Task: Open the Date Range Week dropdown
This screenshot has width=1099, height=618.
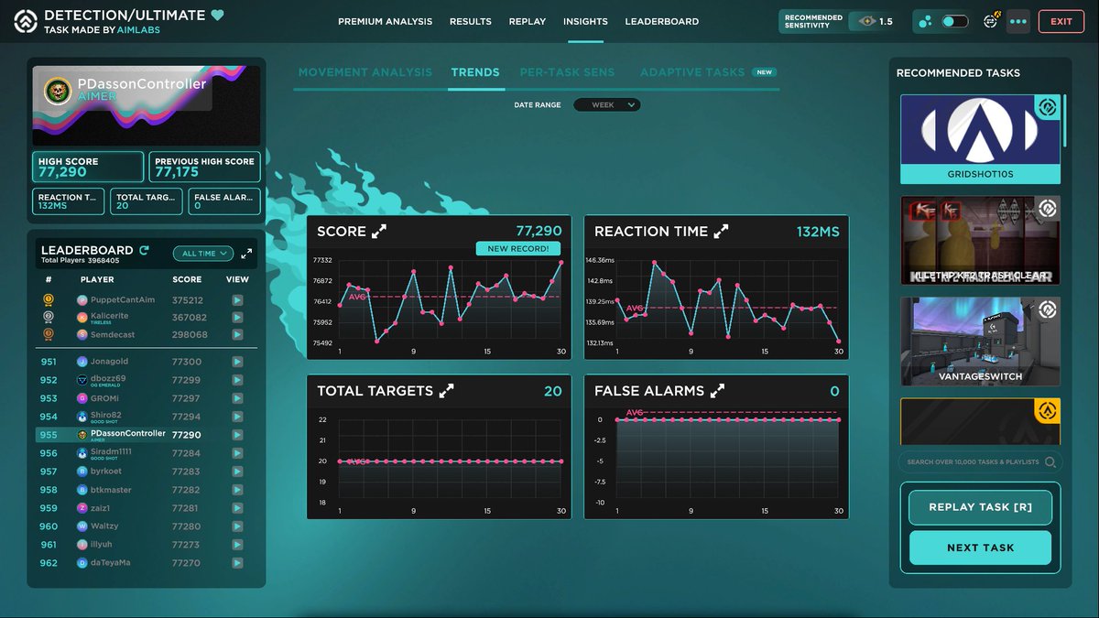Action: 607,105
